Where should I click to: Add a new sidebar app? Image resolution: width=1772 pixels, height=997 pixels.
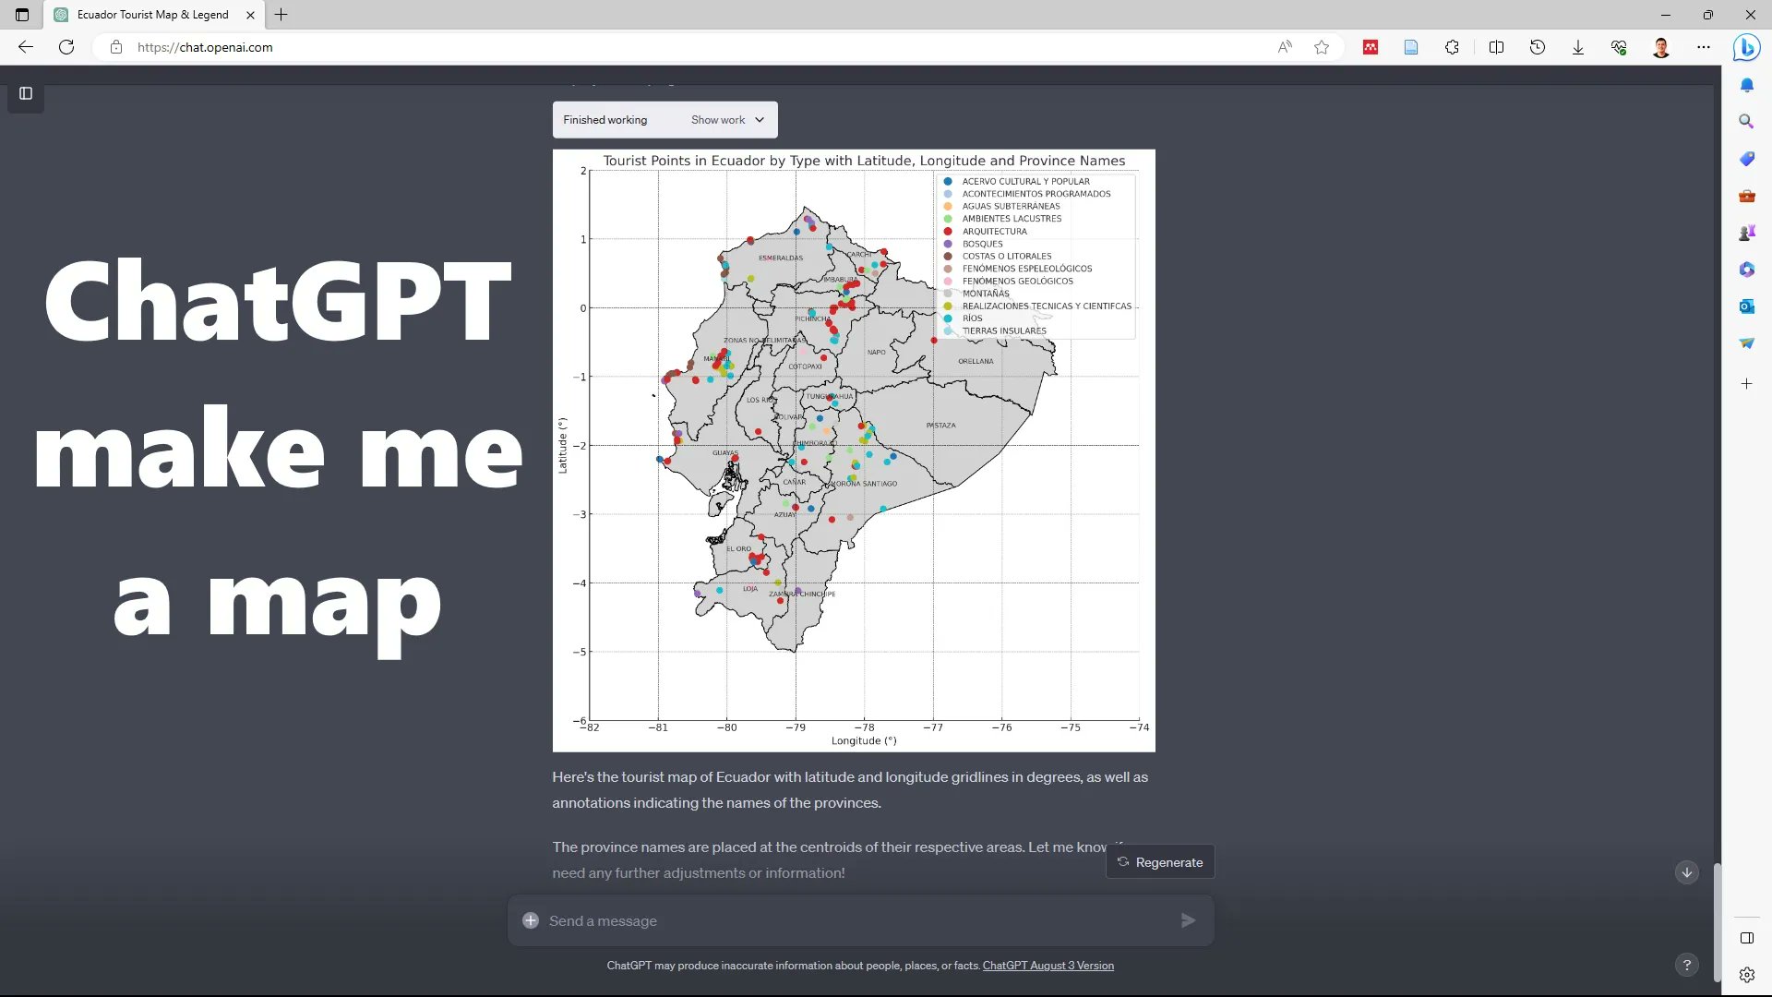point(1747,384)
